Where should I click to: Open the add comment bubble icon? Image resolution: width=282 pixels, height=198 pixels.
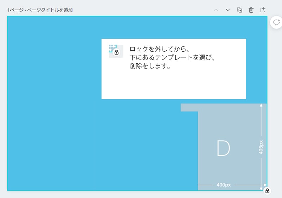point(276,22)
